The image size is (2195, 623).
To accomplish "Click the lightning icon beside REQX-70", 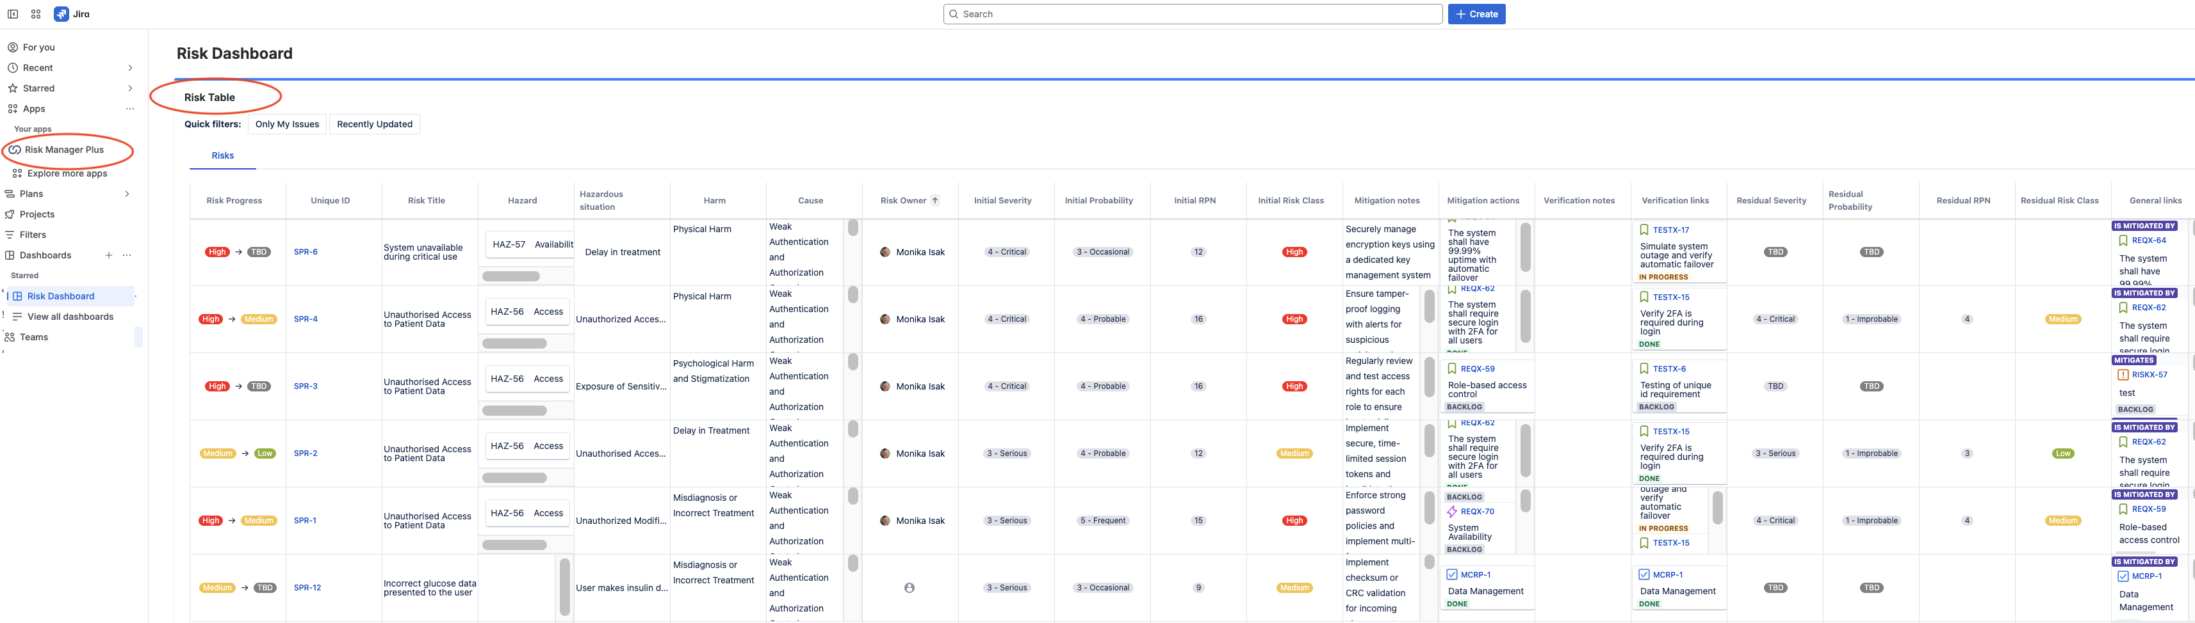I will tap(1452, 512).
